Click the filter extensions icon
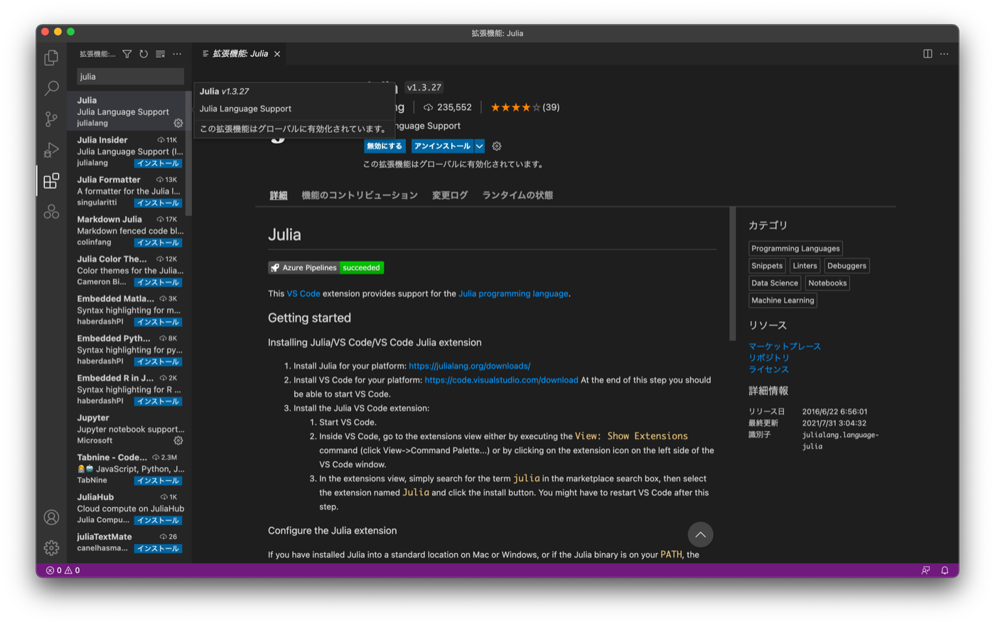 (127, 54)
